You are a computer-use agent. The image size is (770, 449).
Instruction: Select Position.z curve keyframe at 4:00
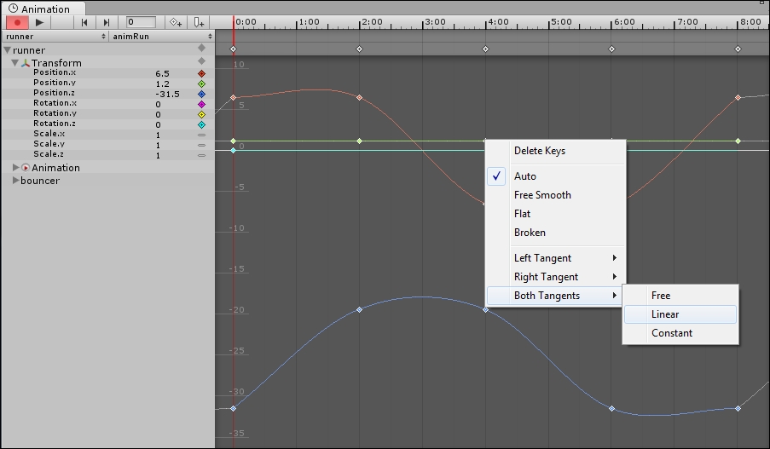(x=486, y=309)
